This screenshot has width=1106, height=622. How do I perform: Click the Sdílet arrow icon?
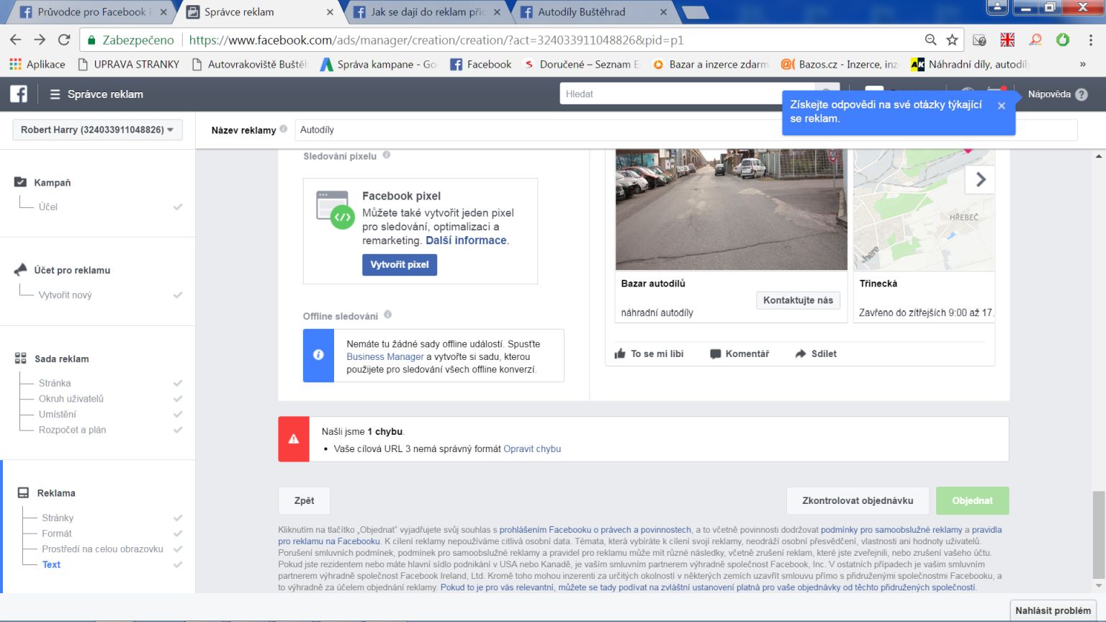[801, 353]
